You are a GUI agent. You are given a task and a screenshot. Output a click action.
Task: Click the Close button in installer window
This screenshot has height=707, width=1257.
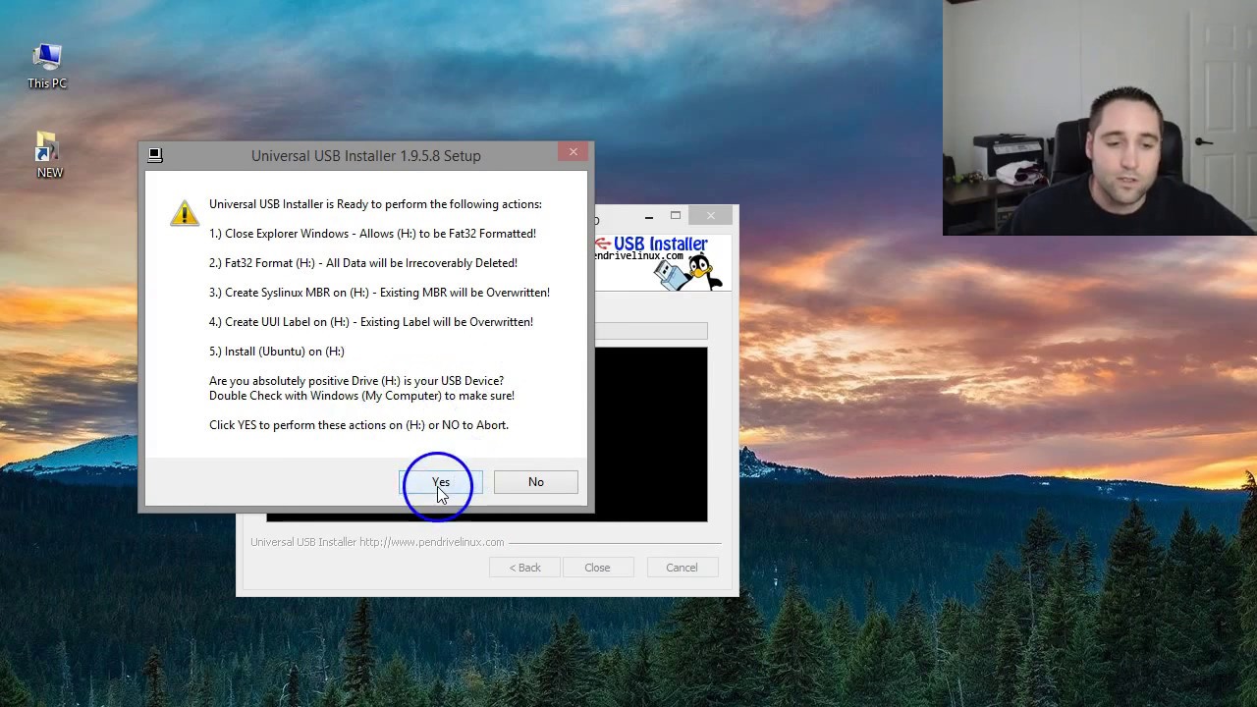(597, 568)
